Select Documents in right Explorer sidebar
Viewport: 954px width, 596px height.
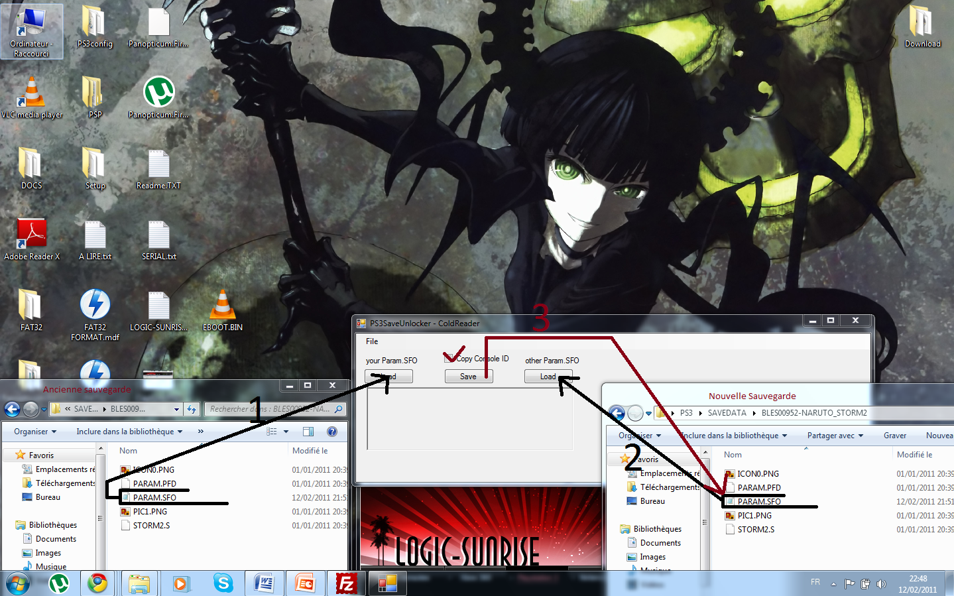660,543
